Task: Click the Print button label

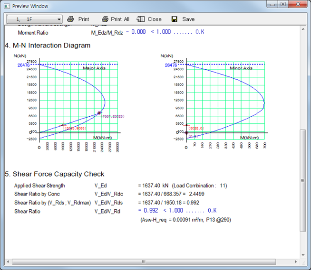Action: (x=84, y=19)
